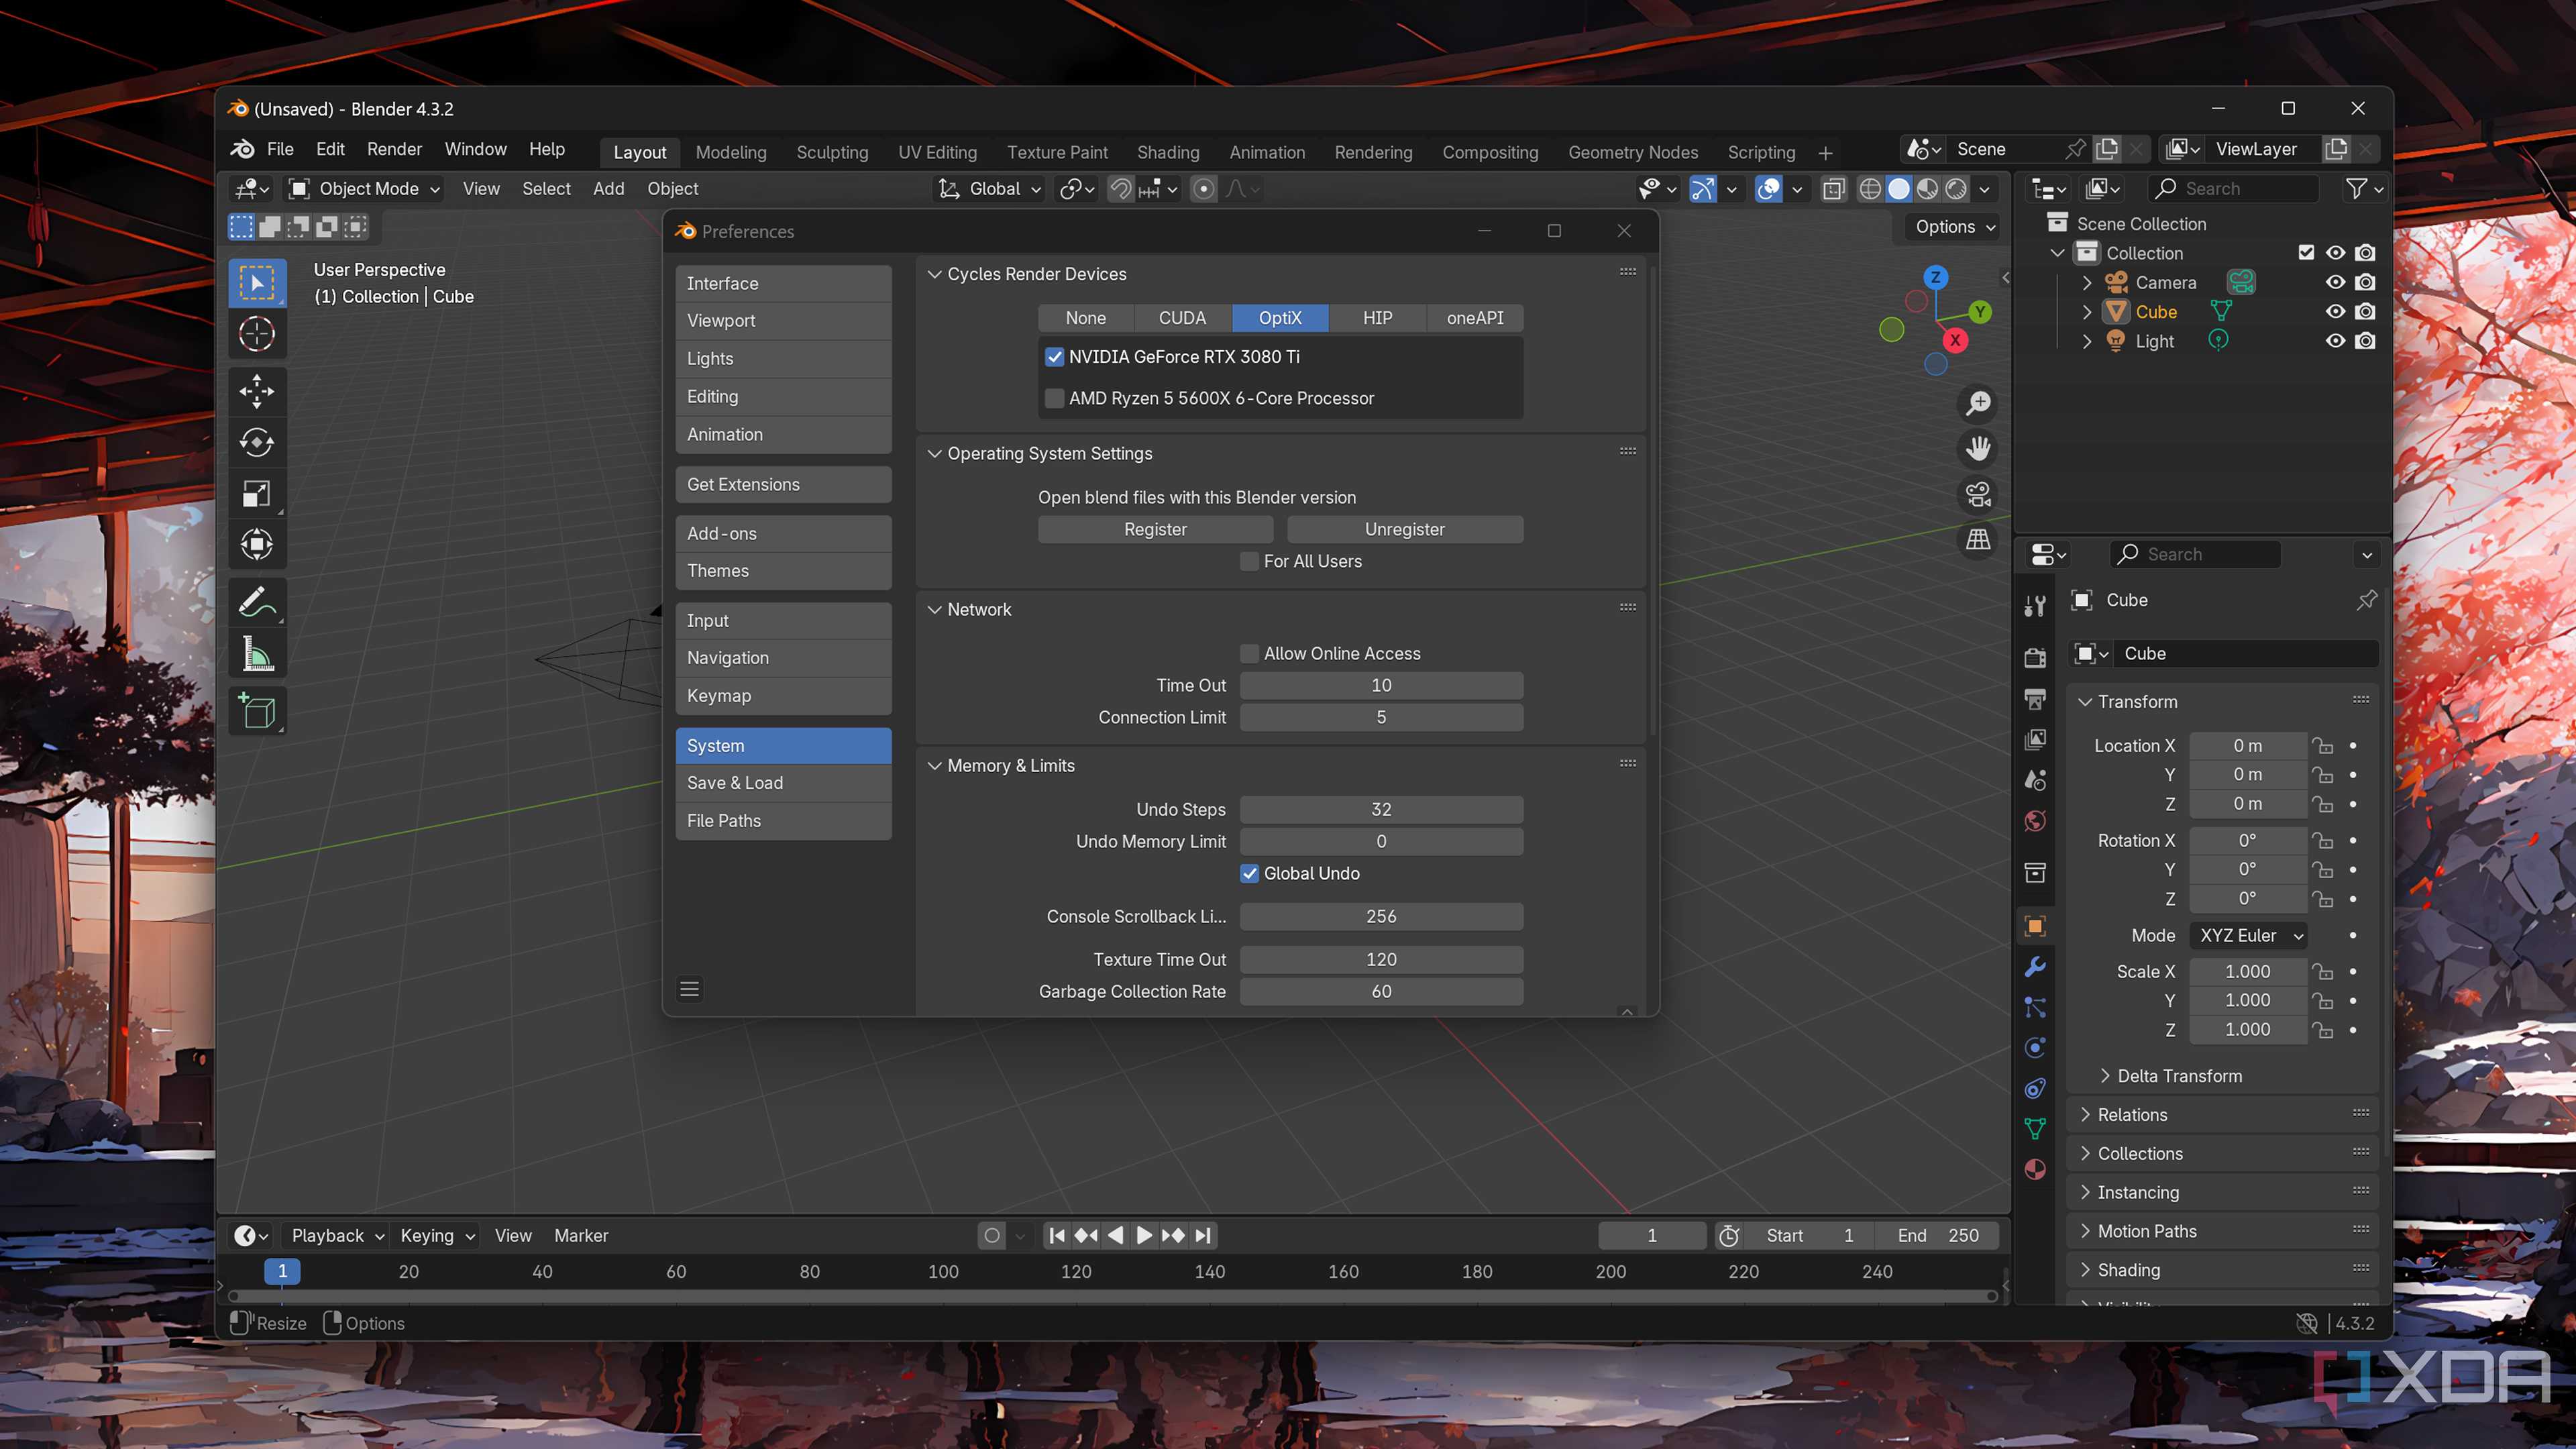Select the Add Cube tool
The width and height of the screenshot is (2576, 1449).
point(257,711)
